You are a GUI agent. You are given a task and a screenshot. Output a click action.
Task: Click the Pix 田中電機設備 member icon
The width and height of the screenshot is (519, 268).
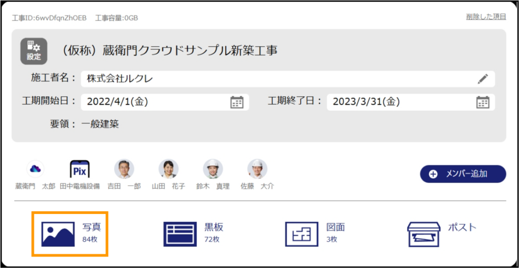click(x=80, y=169)
